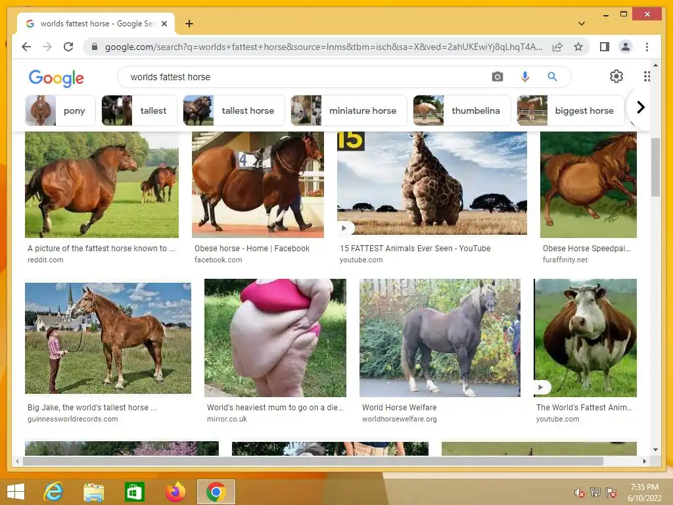Click the furaffinity.net source text
673x505 pixels.
pos(565,260)
